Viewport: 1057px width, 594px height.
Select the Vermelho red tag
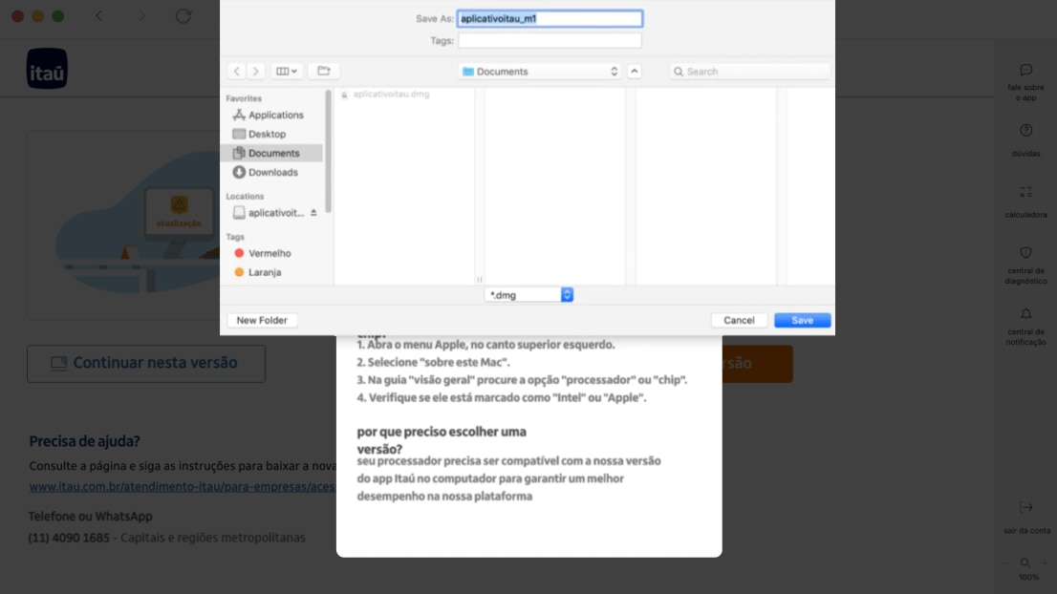click(x=263, y=253)
